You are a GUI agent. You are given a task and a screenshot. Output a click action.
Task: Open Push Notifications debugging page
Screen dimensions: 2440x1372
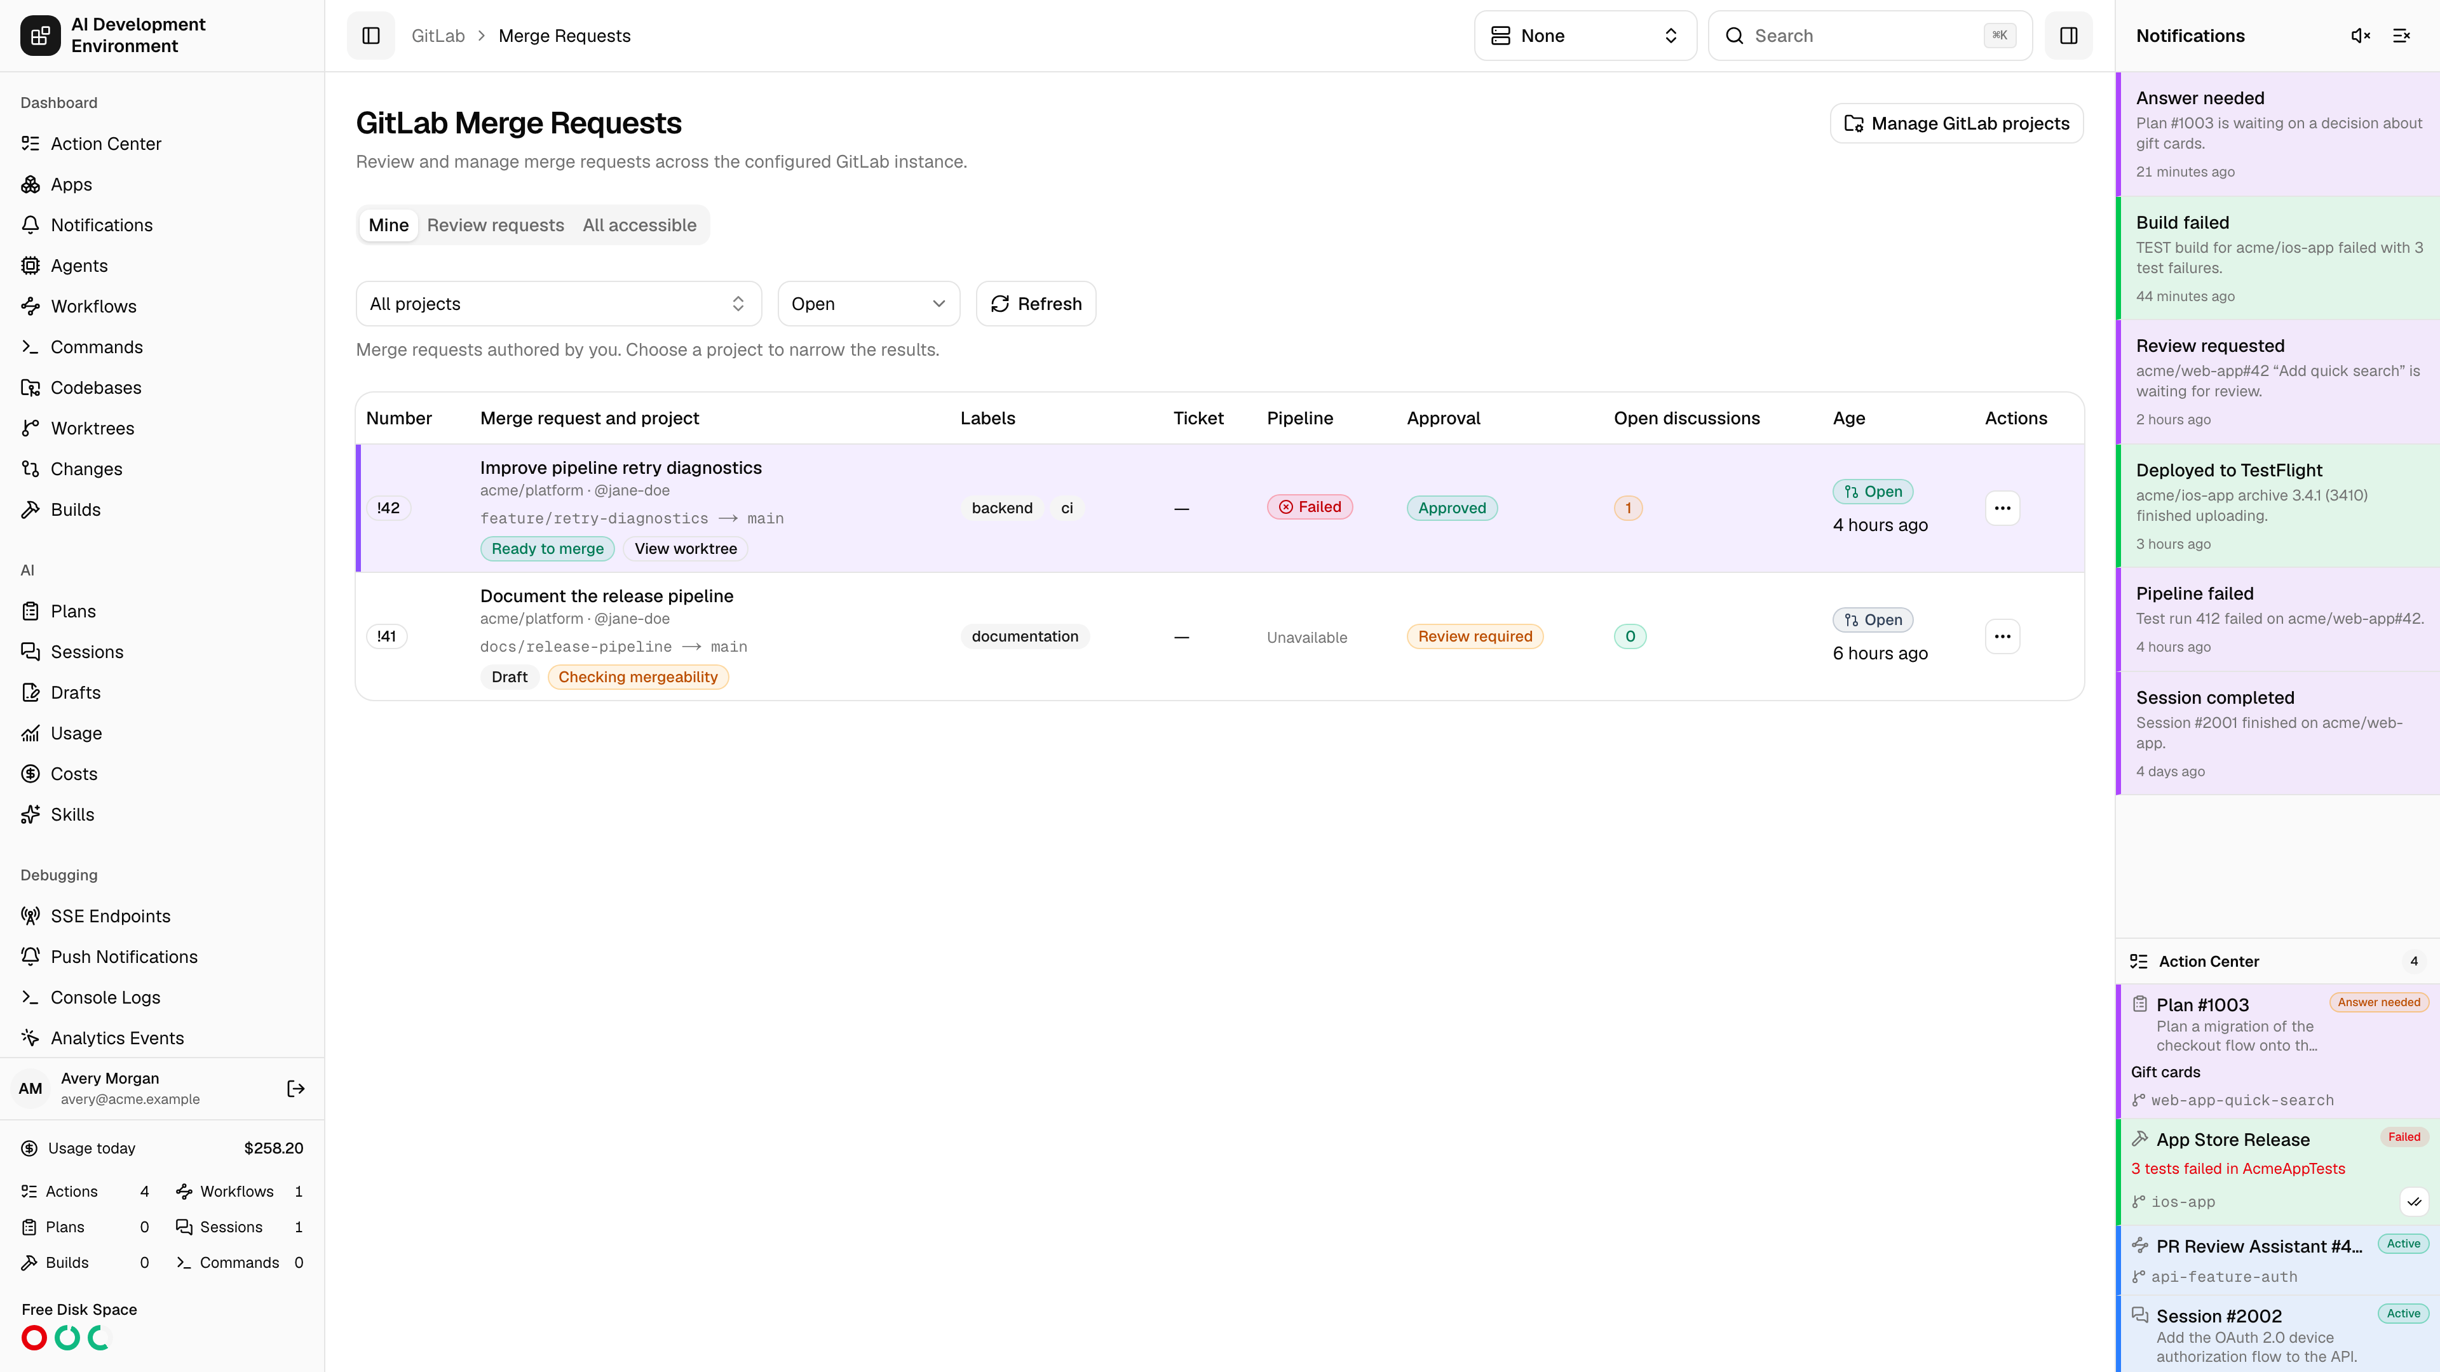point(162,957)
